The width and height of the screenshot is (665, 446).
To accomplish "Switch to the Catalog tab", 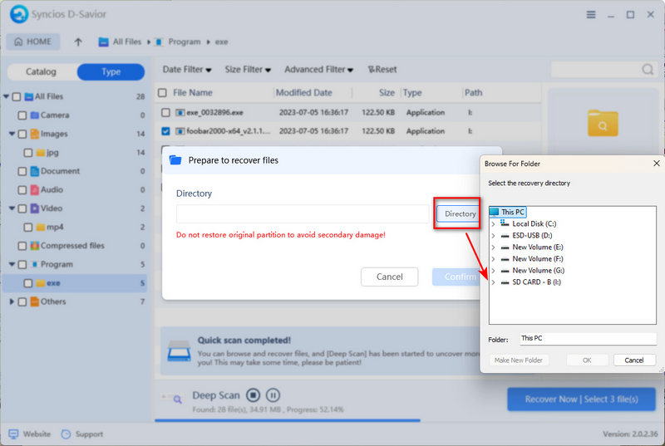I will 41,71.
